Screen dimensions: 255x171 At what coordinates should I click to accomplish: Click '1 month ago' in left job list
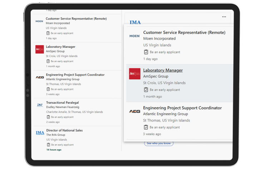pos(53,66)
